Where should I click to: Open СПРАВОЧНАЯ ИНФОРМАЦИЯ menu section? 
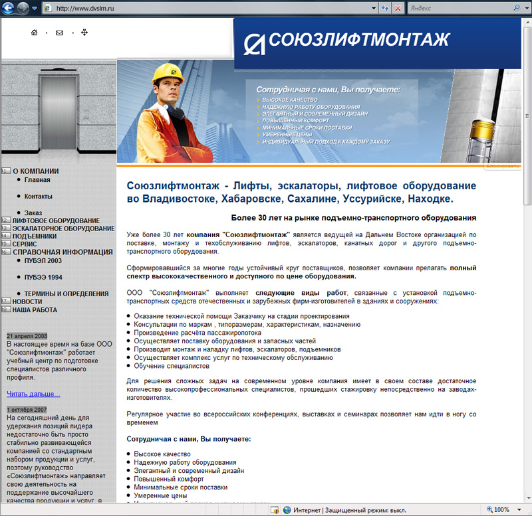(x=63, y=252)
